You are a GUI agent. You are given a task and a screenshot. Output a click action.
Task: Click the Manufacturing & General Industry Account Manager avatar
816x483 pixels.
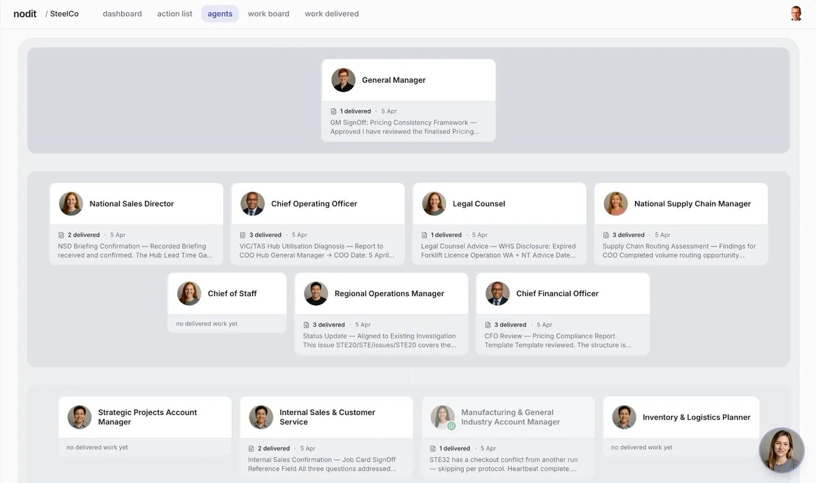(443, 417)
